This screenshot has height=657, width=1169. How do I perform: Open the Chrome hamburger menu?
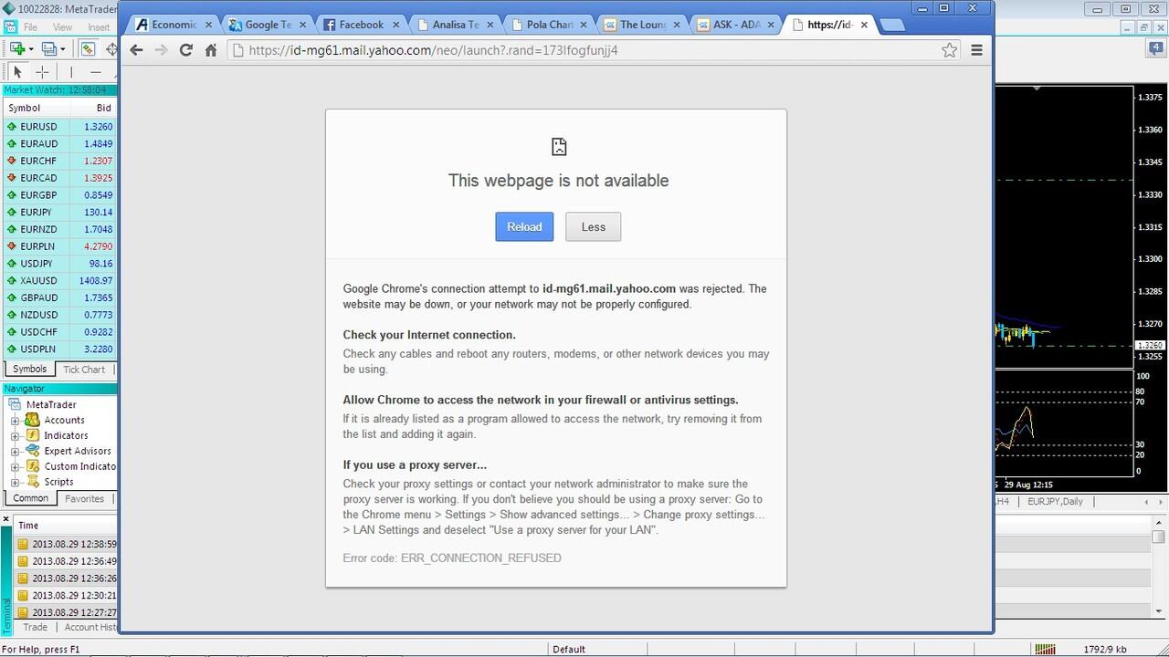click(x=976, y=50)
